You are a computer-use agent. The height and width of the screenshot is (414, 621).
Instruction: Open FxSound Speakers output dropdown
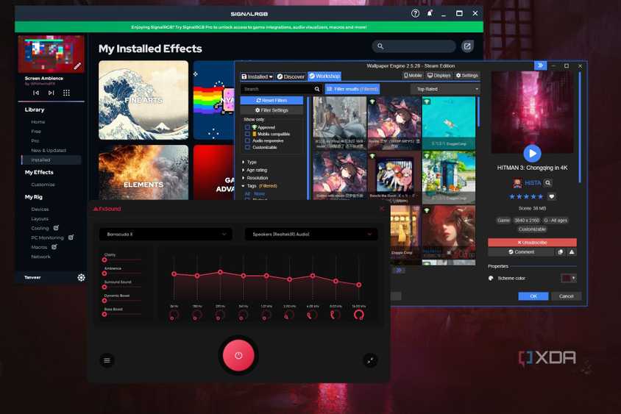[x=311, y=234]
